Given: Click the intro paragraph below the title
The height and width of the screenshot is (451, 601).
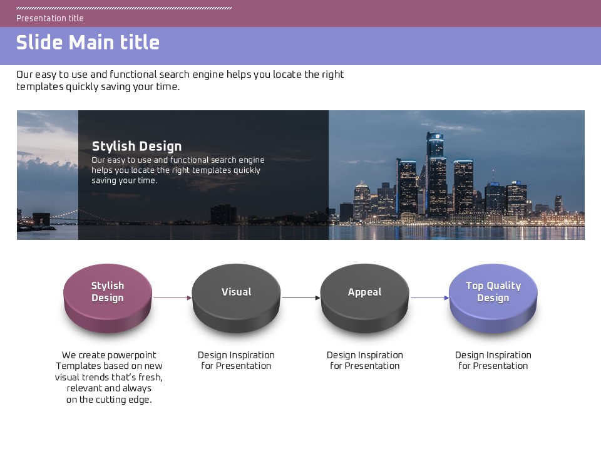Looking at the screenshot, I should [x=180, y=81].
